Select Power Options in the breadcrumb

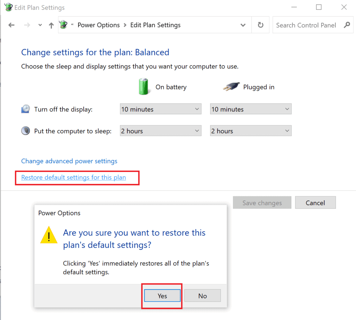click(x=98, y=25)
